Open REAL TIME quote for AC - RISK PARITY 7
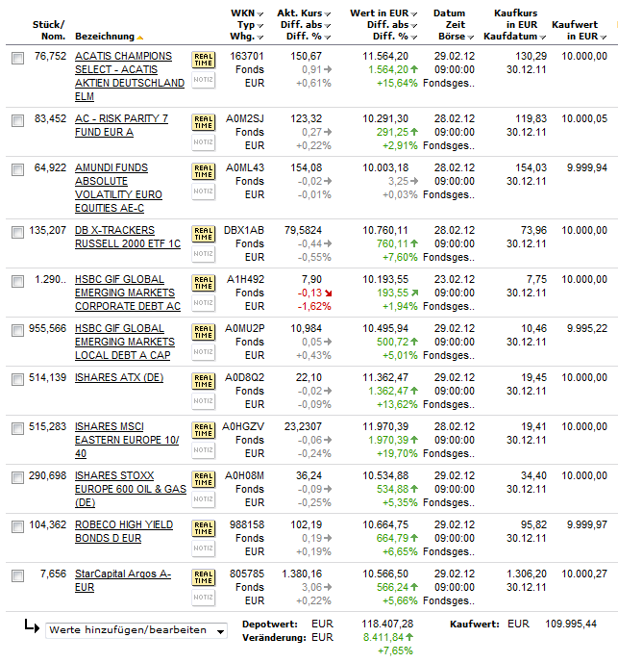618x663 pixels. (x=203, y=122)
